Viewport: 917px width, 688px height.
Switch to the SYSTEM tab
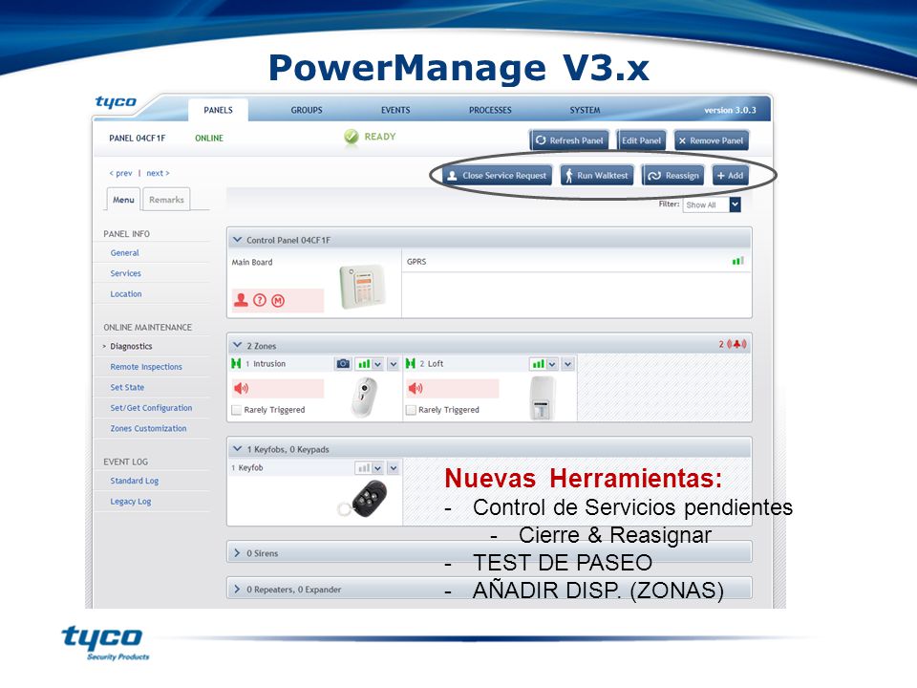pos(585,110)
